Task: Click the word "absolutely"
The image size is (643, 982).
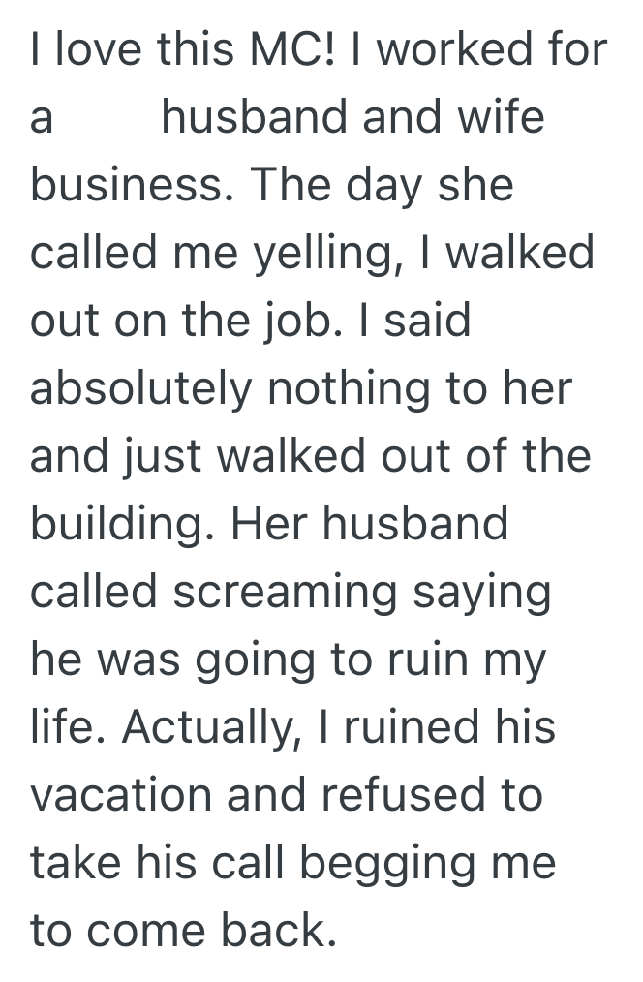Action: point(139,389)
